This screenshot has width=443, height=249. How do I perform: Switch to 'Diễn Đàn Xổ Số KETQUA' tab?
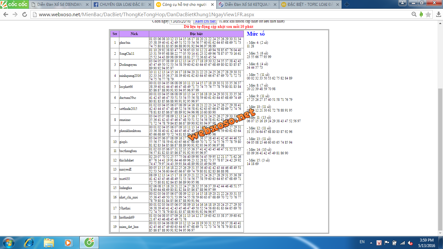[x=248, y=5]
